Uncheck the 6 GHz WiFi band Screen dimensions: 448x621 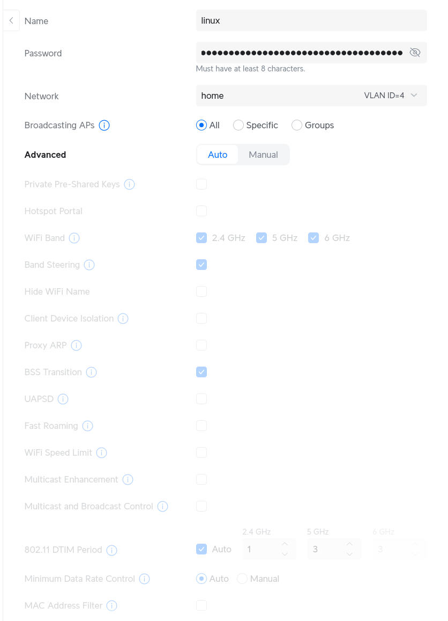(313, 237)
